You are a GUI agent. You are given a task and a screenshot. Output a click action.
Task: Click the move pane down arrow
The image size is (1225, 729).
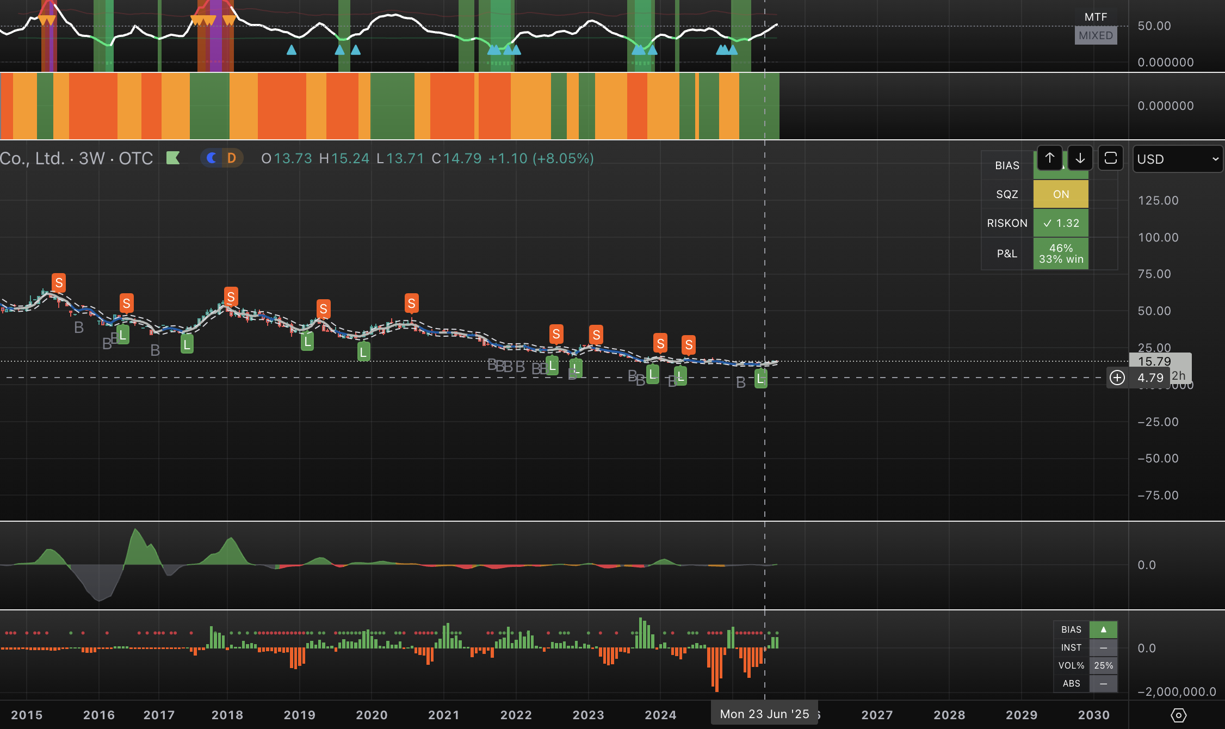tap(1080, 158)
